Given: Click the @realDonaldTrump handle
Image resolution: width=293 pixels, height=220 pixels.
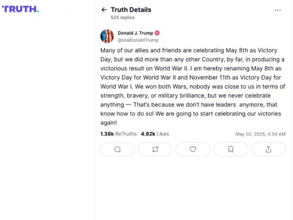Looking at the screenshot, I should coord(138,40).
